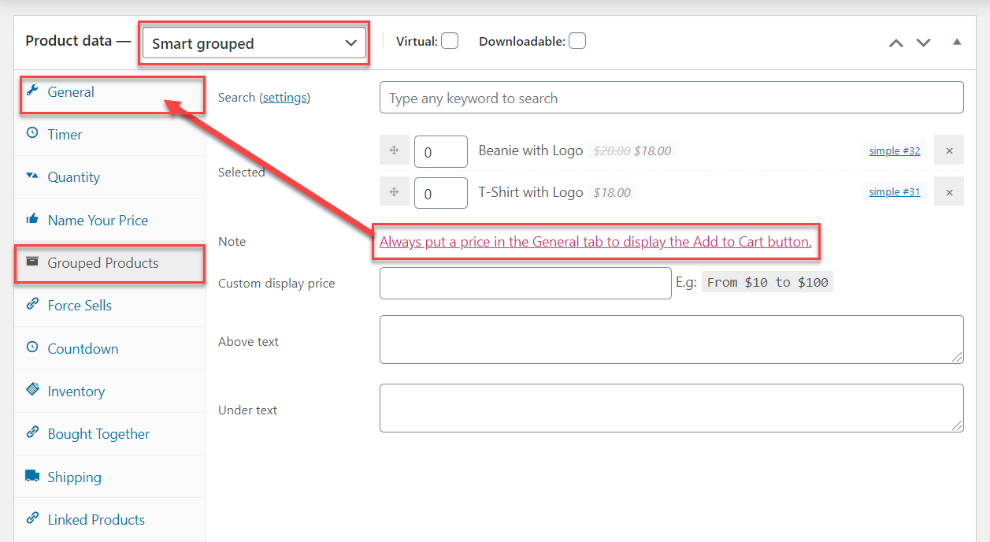Click the move-down chevron on the panel header

[923, 44]
